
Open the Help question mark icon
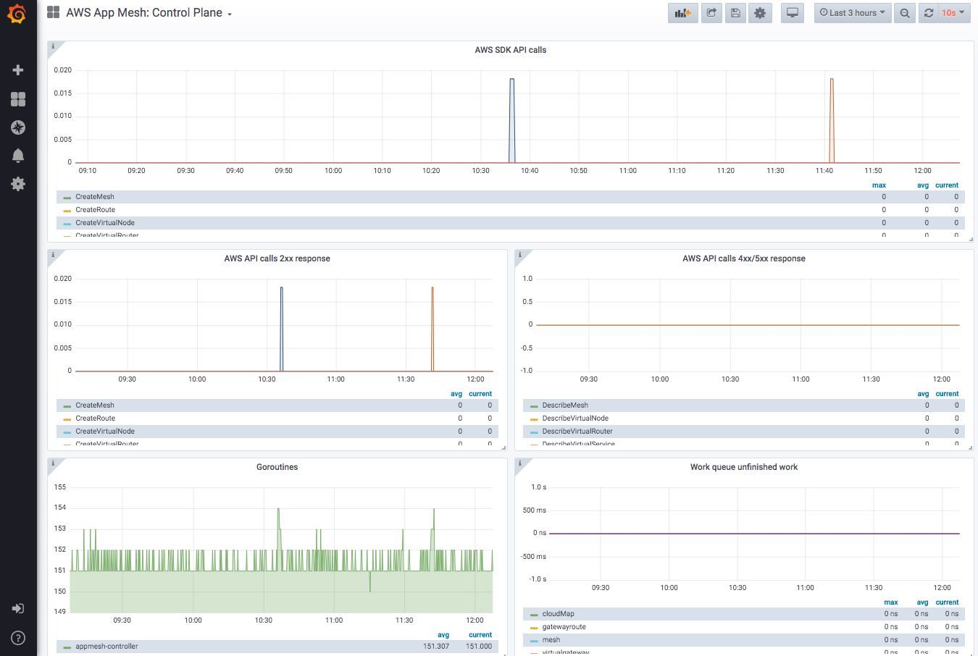18,638
